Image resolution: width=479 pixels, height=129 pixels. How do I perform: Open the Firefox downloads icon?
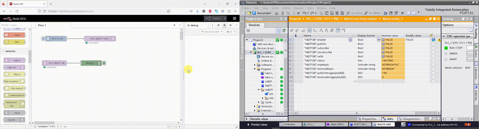pyautogui.click(x=197, y=11)
